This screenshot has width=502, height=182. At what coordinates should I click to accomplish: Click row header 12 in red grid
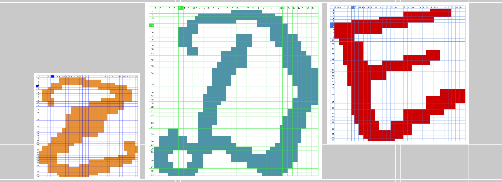[332, 48]
